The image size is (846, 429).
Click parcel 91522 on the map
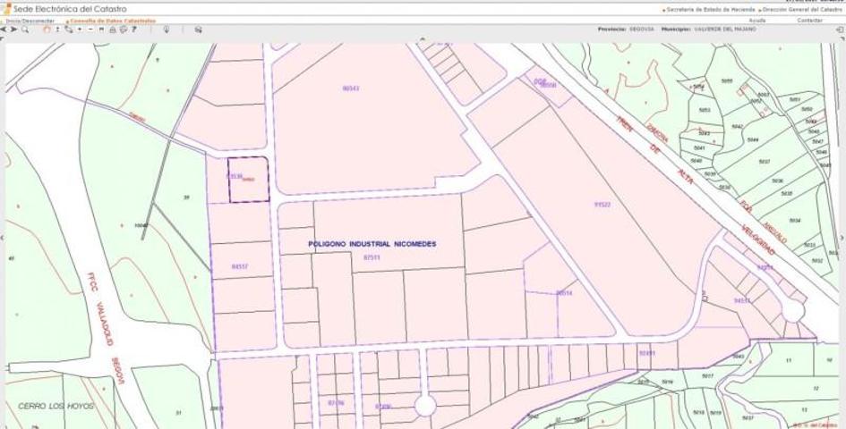coord(602,205)
